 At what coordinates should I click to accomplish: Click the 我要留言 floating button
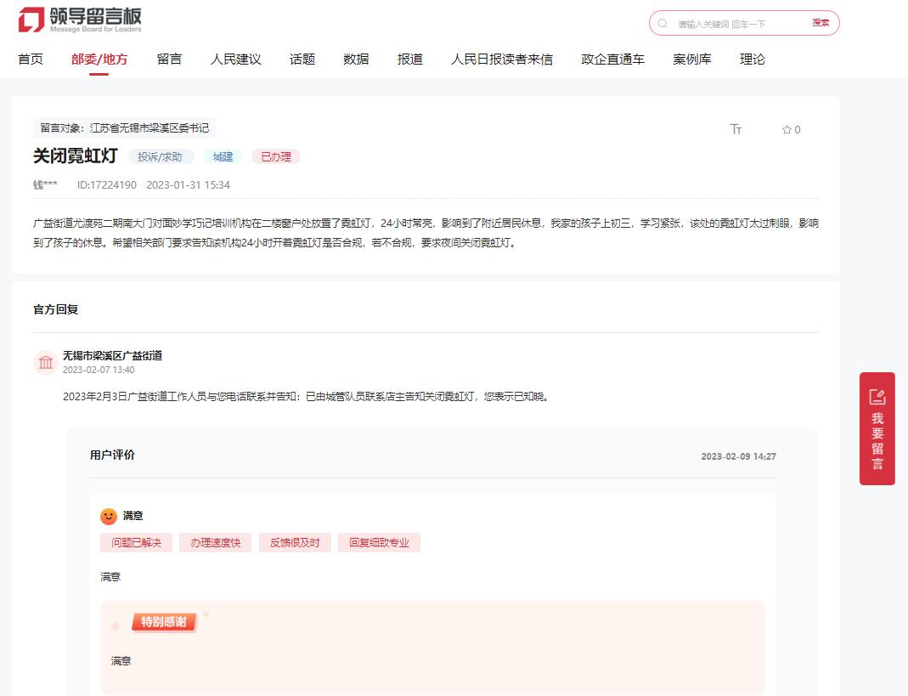(x=877, y=440)
